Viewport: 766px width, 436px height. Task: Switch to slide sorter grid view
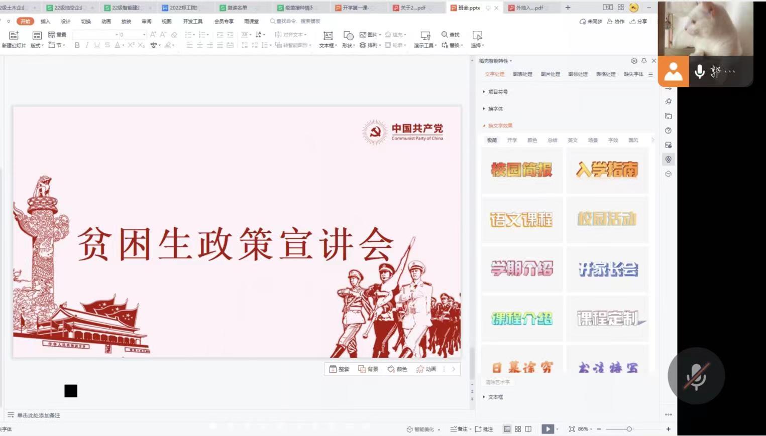point(518,429)
